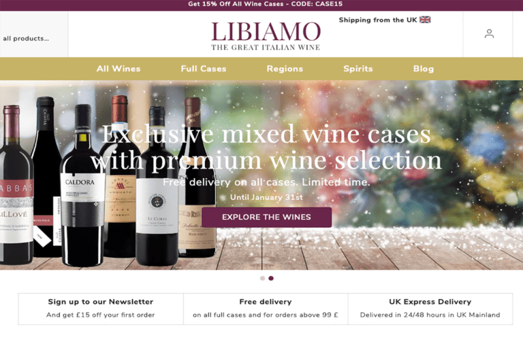
Task: Go to the Spirits section
Action: click(x=358, y=69)
